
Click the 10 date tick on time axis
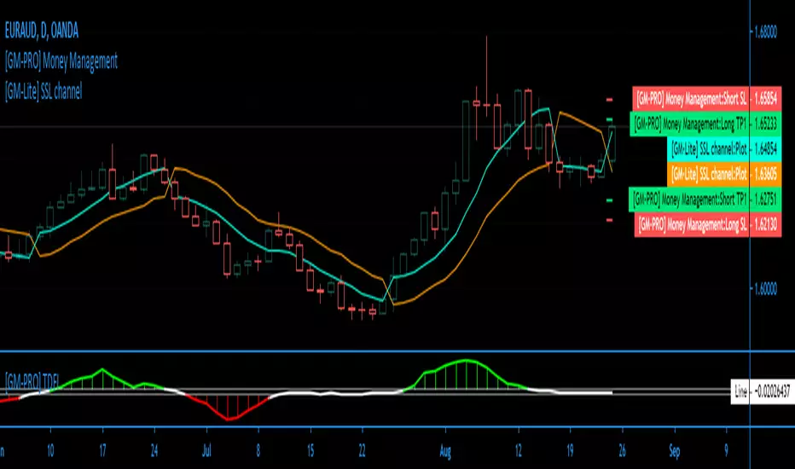50,451
